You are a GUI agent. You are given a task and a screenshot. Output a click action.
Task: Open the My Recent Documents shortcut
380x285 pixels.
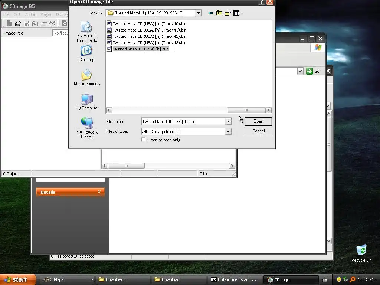[87, 32]
